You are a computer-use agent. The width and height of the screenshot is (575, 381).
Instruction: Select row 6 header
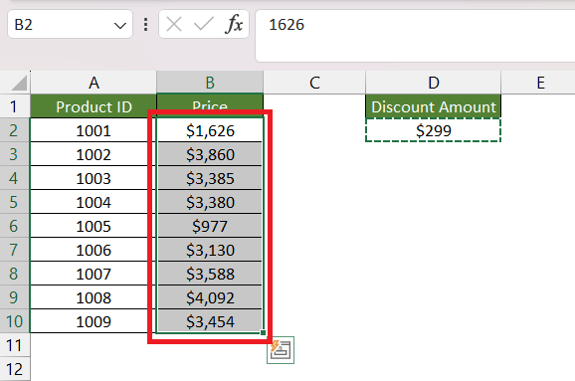15,226
